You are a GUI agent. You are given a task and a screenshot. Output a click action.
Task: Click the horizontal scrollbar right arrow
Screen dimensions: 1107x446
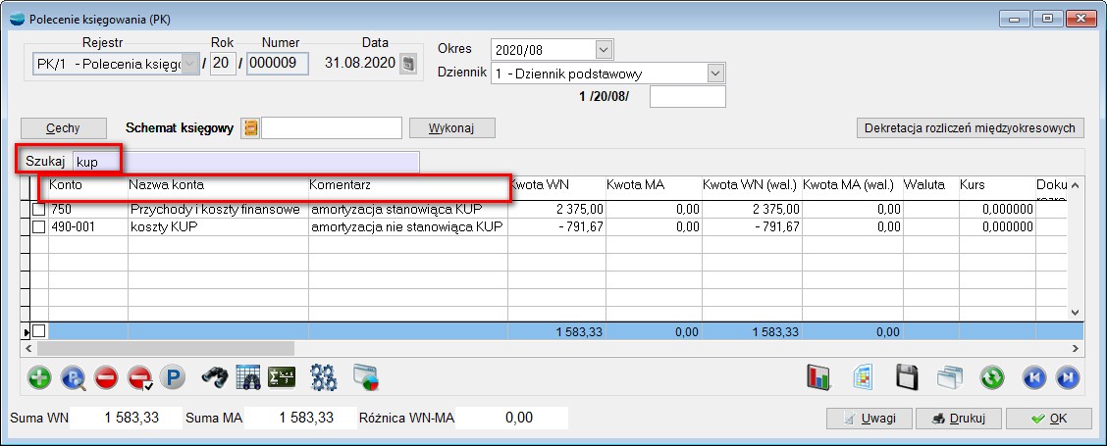pyautogui.click(x=1076, y=348)
